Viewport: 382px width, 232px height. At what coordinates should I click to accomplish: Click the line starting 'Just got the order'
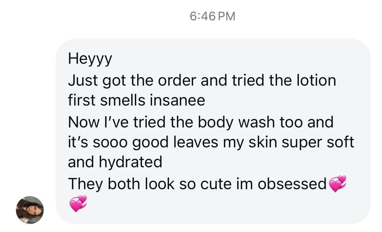tap(202, 80)
